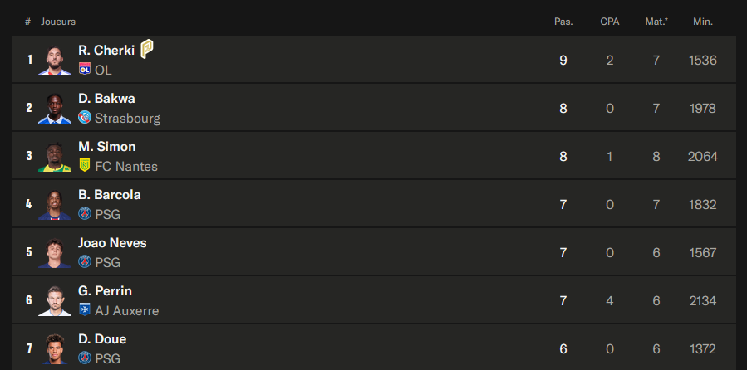The image size is (747, 370).
Task: Sort by the Pas. column header
Action: [x=563, y=22]
